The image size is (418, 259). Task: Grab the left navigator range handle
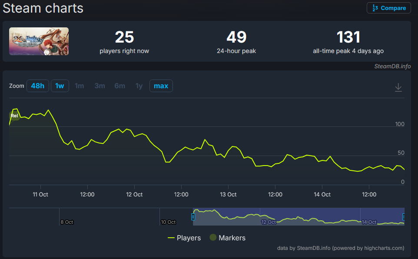click(x=193, y=217)
